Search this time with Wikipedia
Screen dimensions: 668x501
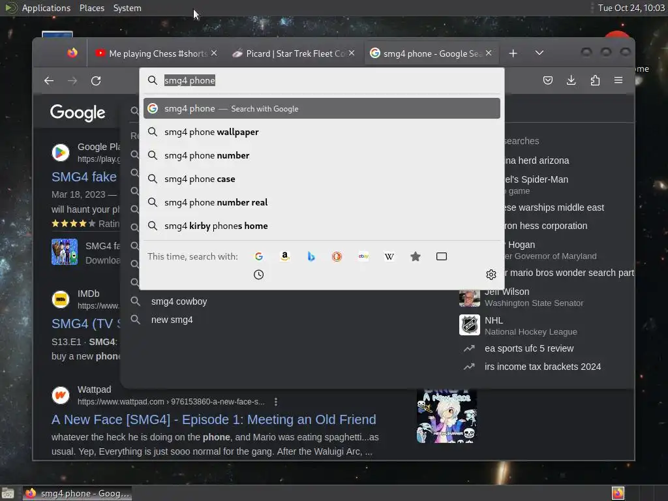click(389, 256)
